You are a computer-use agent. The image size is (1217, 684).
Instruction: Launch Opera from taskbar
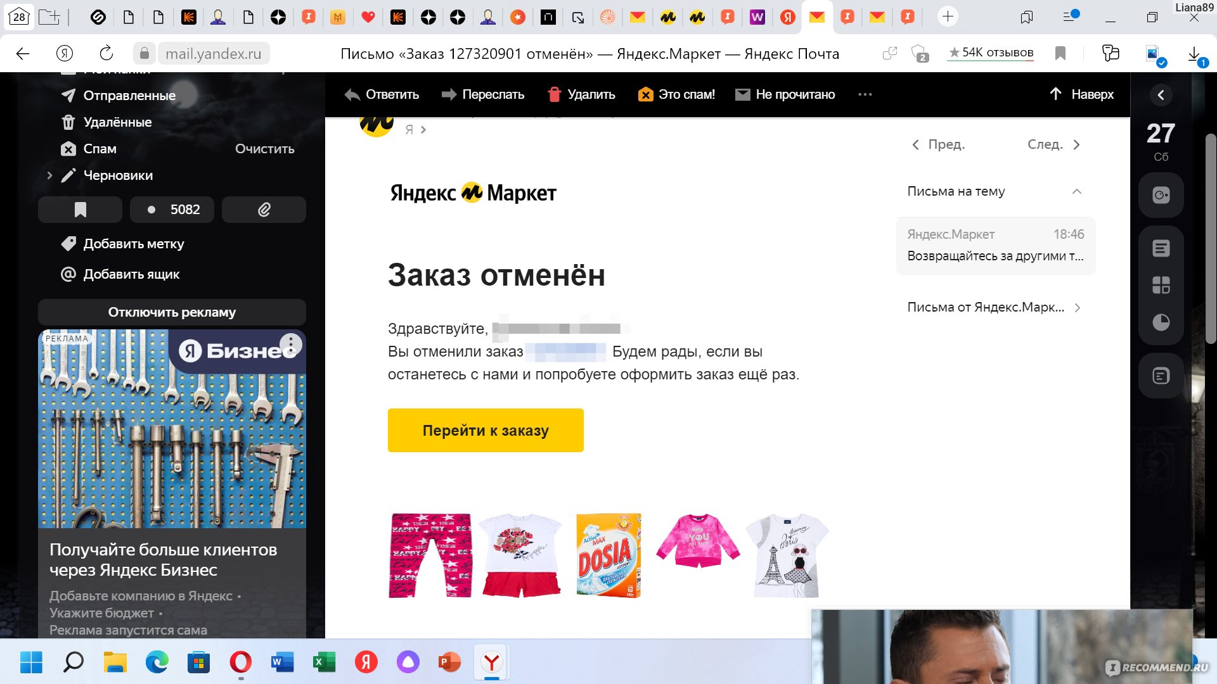coord(240,662)
